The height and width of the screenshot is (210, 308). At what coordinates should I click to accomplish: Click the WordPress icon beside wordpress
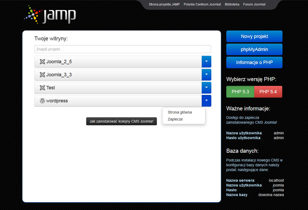point(42,101)
